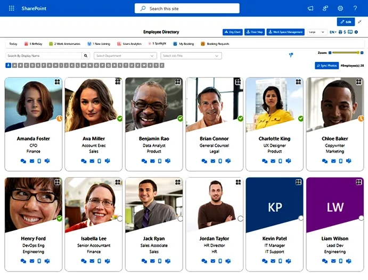Screen dimensions: 368x280
Task: Open QR code on Amanda Foster's card
Action: [x=58, y=82]
